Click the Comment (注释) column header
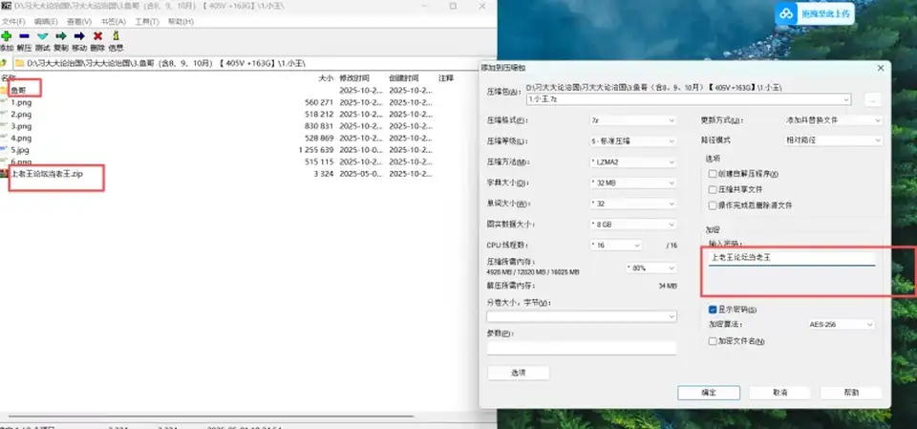 point(446,77)
